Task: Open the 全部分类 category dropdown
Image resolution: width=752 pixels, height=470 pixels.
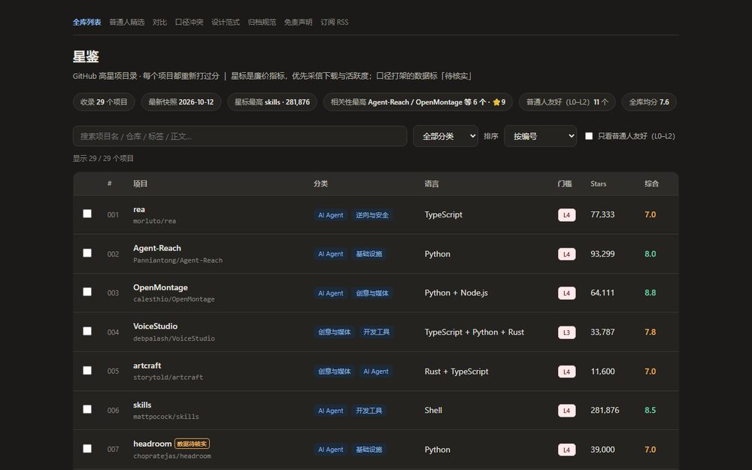Action: pyautogui.click(x=445, y=136)
